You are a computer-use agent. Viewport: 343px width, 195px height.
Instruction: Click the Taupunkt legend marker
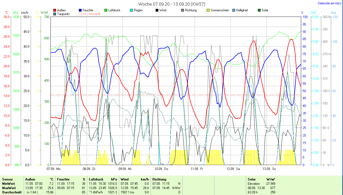(x=55, y=14)
